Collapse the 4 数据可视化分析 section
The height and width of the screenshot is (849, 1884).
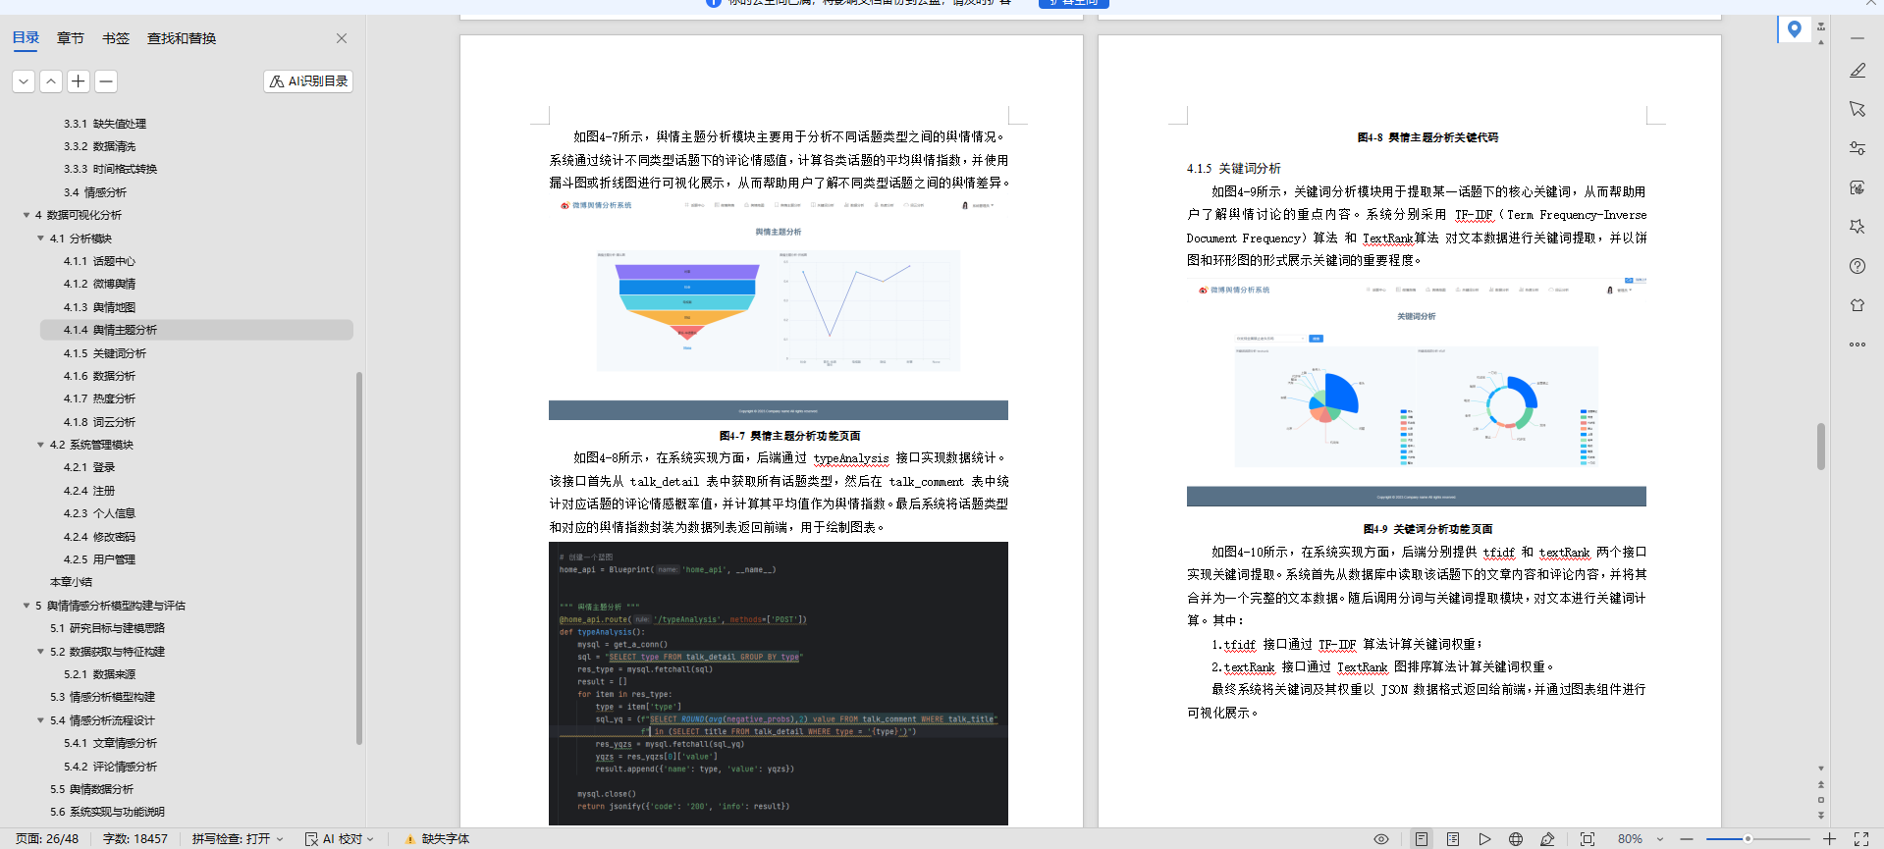click(x=27, y=215)
